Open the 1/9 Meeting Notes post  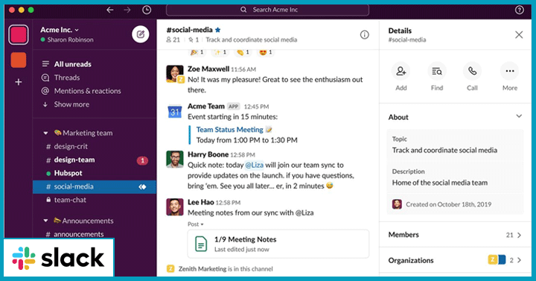(278, 244)
